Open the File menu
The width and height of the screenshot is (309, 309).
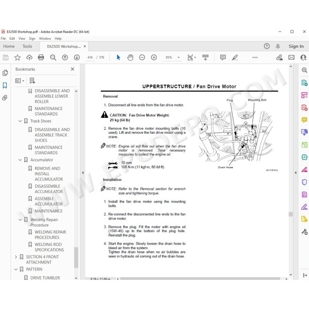coord(3,38)
